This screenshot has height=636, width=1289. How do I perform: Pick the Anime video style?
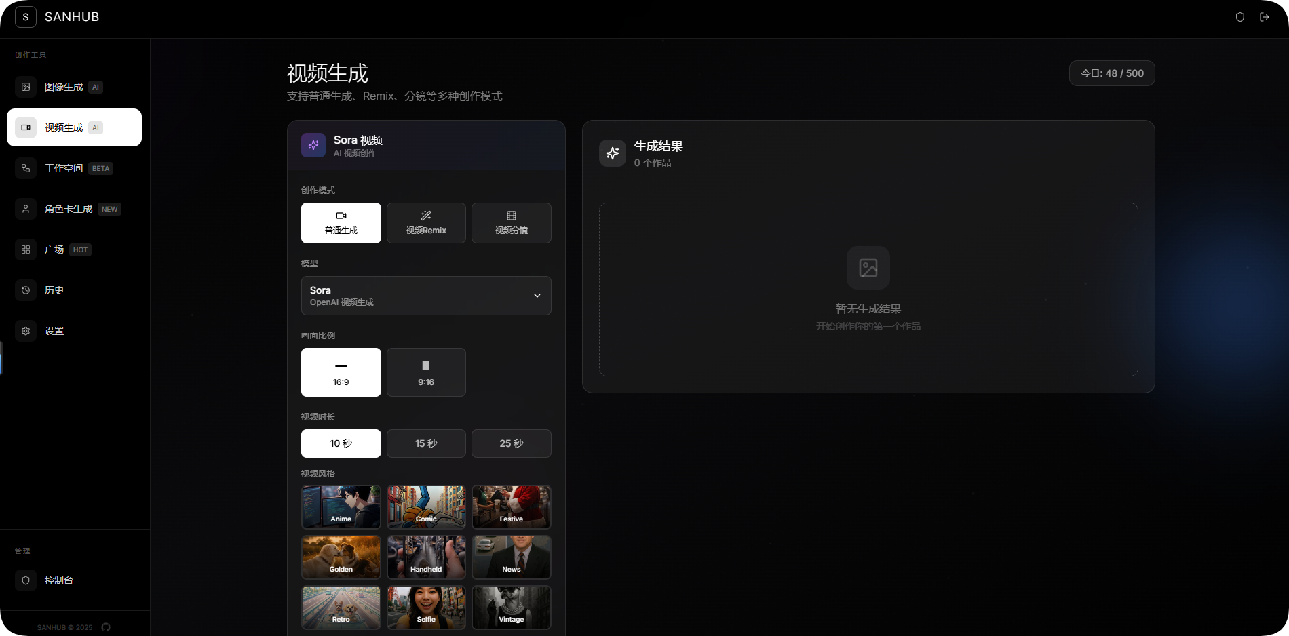[x=341, y=507]
